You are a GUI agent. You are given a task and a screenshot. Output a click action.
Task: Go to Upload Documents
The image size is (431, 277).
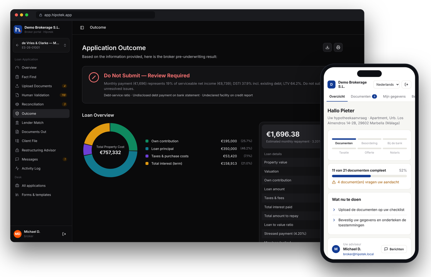point(41,86)
